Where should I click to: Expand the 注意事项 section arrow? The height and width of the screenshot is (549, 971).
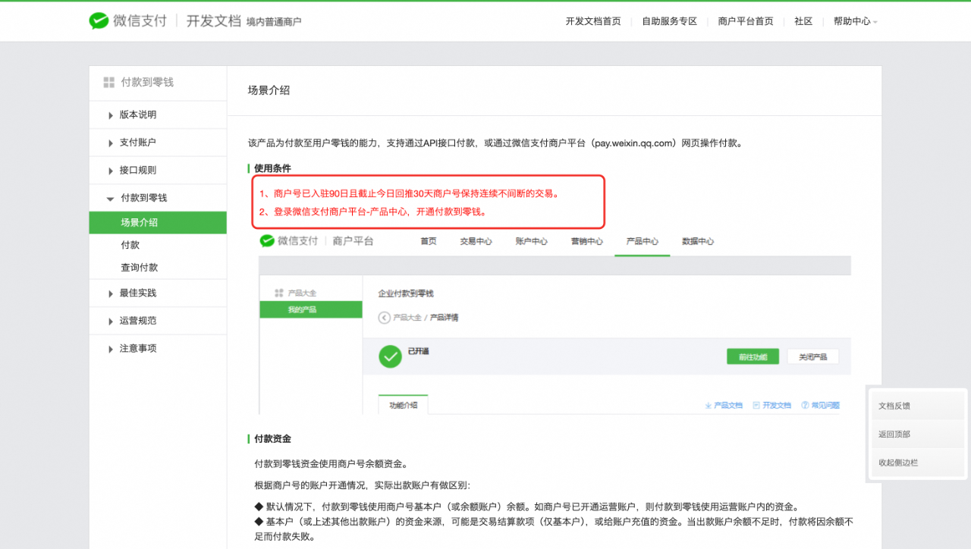pyautogui.click(x=111, y=349)
